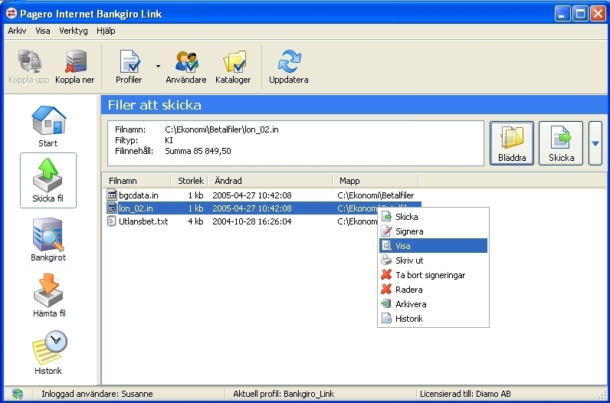The width and height of the screenshot is (610, 403).
Task: Click the Summa 85 849,50 value
Action: pyautogui.click(x=198, y=151)
